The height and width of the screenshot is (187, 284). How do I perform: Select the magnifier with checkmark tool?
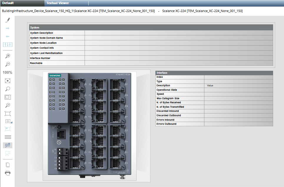pyautogui.click(x=8, y=105)
